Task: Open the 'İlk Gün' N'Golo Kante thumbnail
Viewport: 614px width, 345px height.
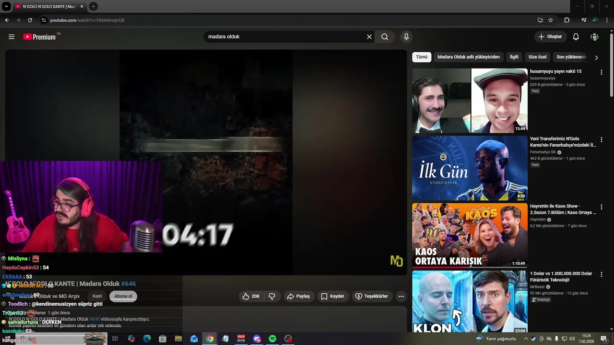Action: 470,168
